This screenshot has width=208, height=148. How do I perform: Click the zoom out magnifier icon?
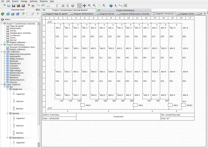tap(94, 5)
